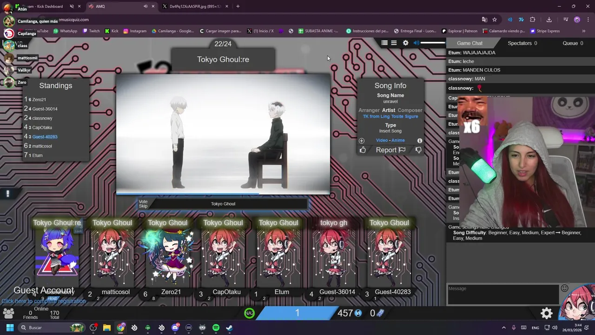Switch to Game Chat tab
This screenshot has height=335, width=595.
click(x=469, y=43)
